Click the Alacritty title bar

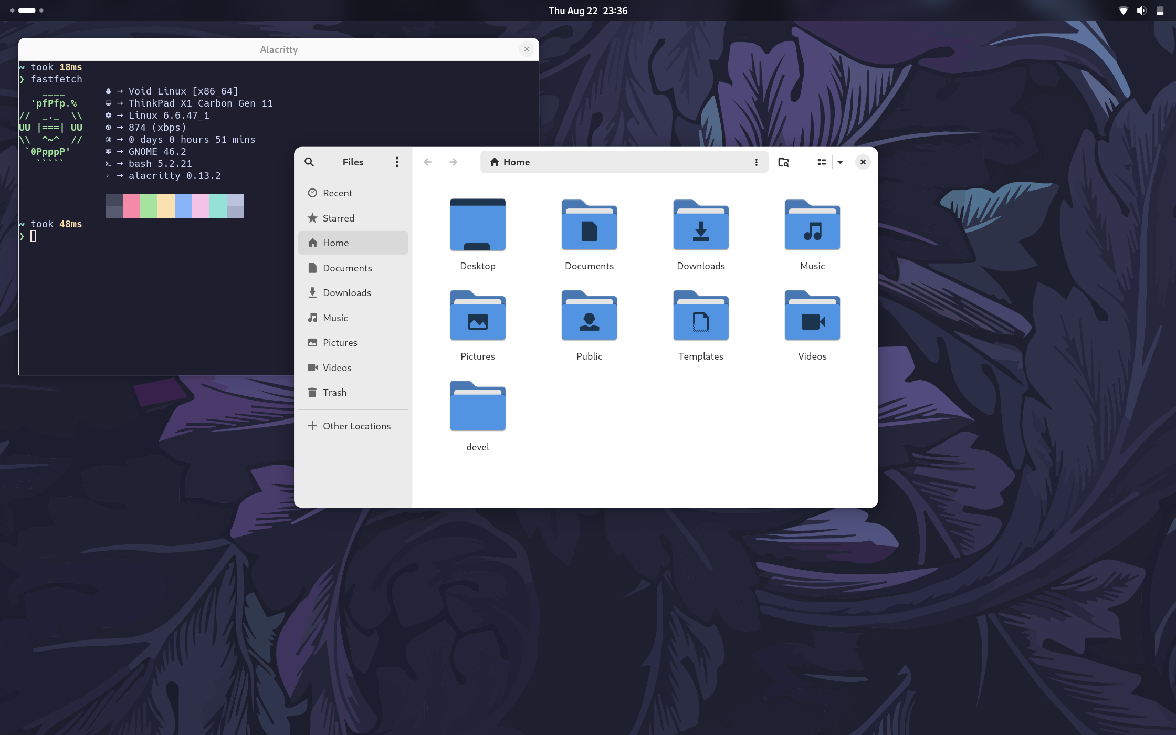pyautogui.click(x=279, y=49)
